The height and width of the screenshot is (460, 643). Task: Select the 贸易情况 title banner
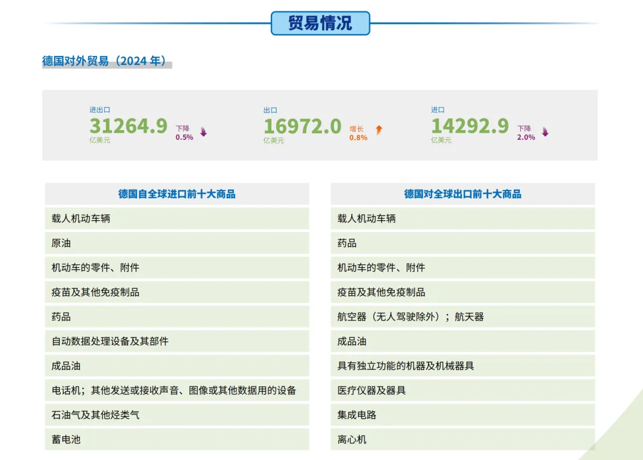pos(321,21)
